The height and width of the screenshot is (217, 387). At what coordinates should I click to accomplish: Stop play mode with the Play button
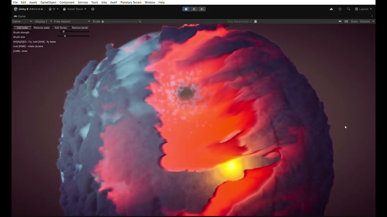186,9
